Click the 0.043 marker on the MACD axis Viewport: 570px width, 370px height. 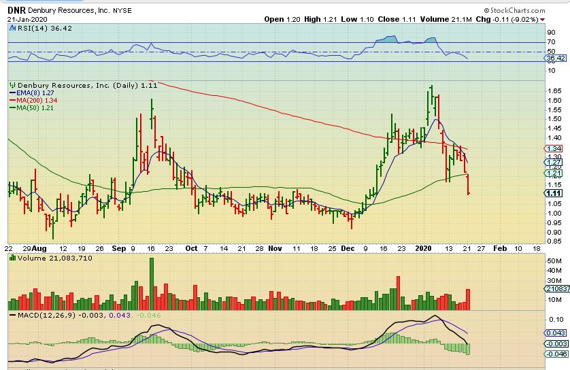coord(556,333)
